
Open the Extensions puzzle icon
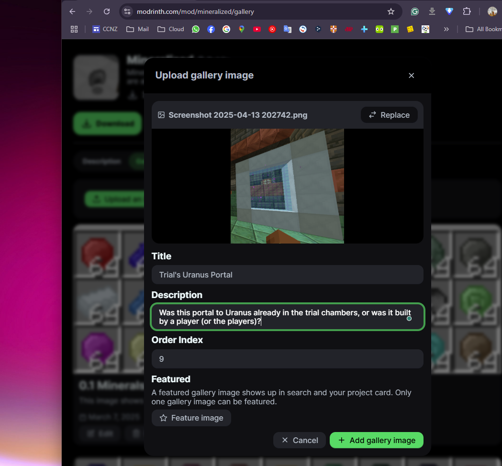467,11
